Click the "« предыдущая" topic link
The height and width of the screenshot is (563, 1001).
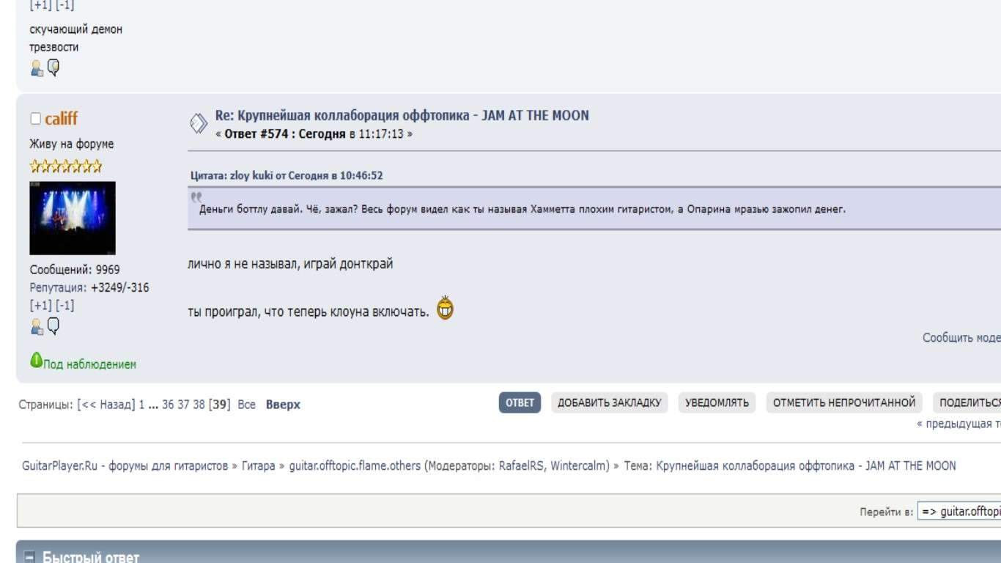pyautogui.click(x=958, y=424)
